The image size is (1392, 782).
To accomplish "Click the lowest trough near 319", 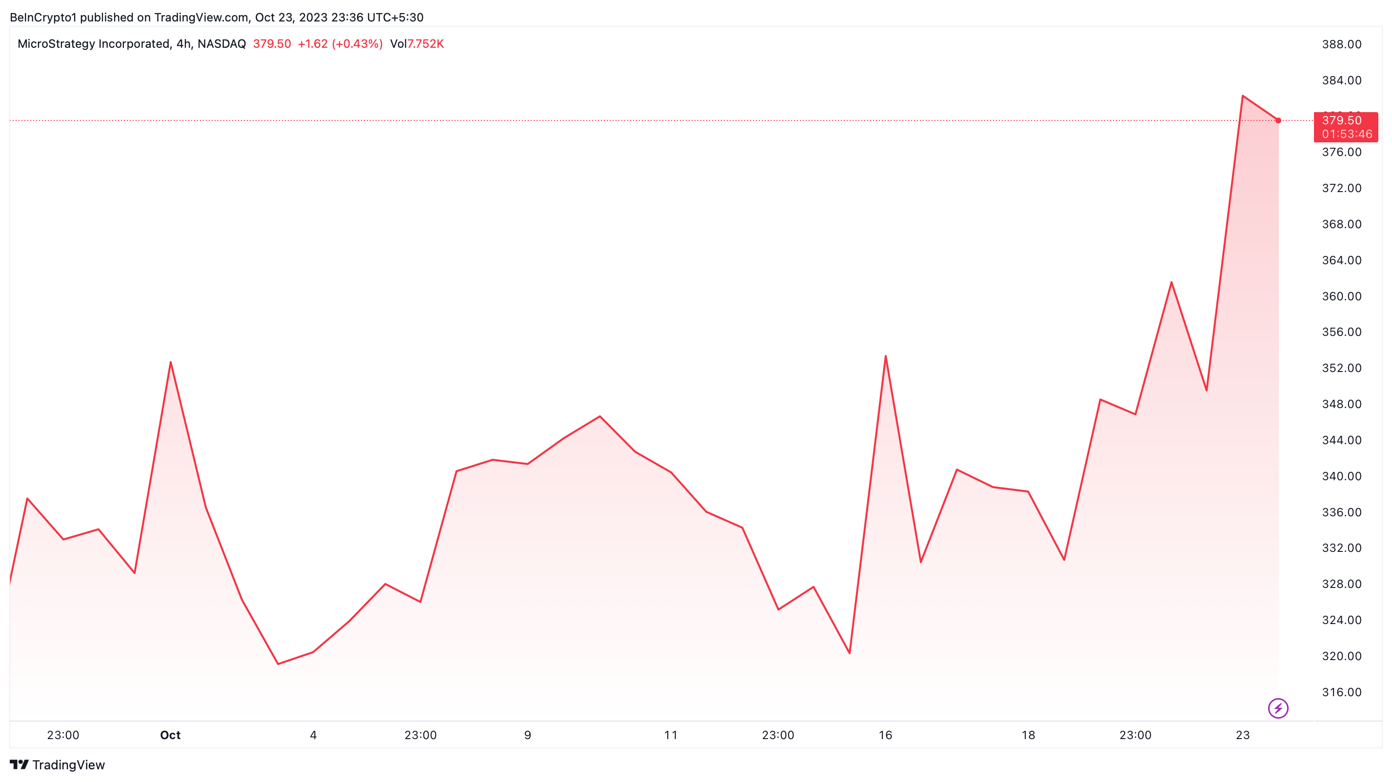I will (278, 664).
